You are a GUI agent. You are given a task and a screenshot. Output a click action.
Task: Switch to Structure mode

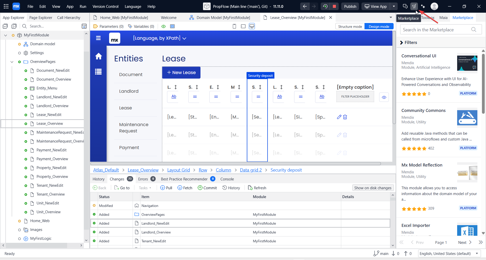click(x=350, y=27)
